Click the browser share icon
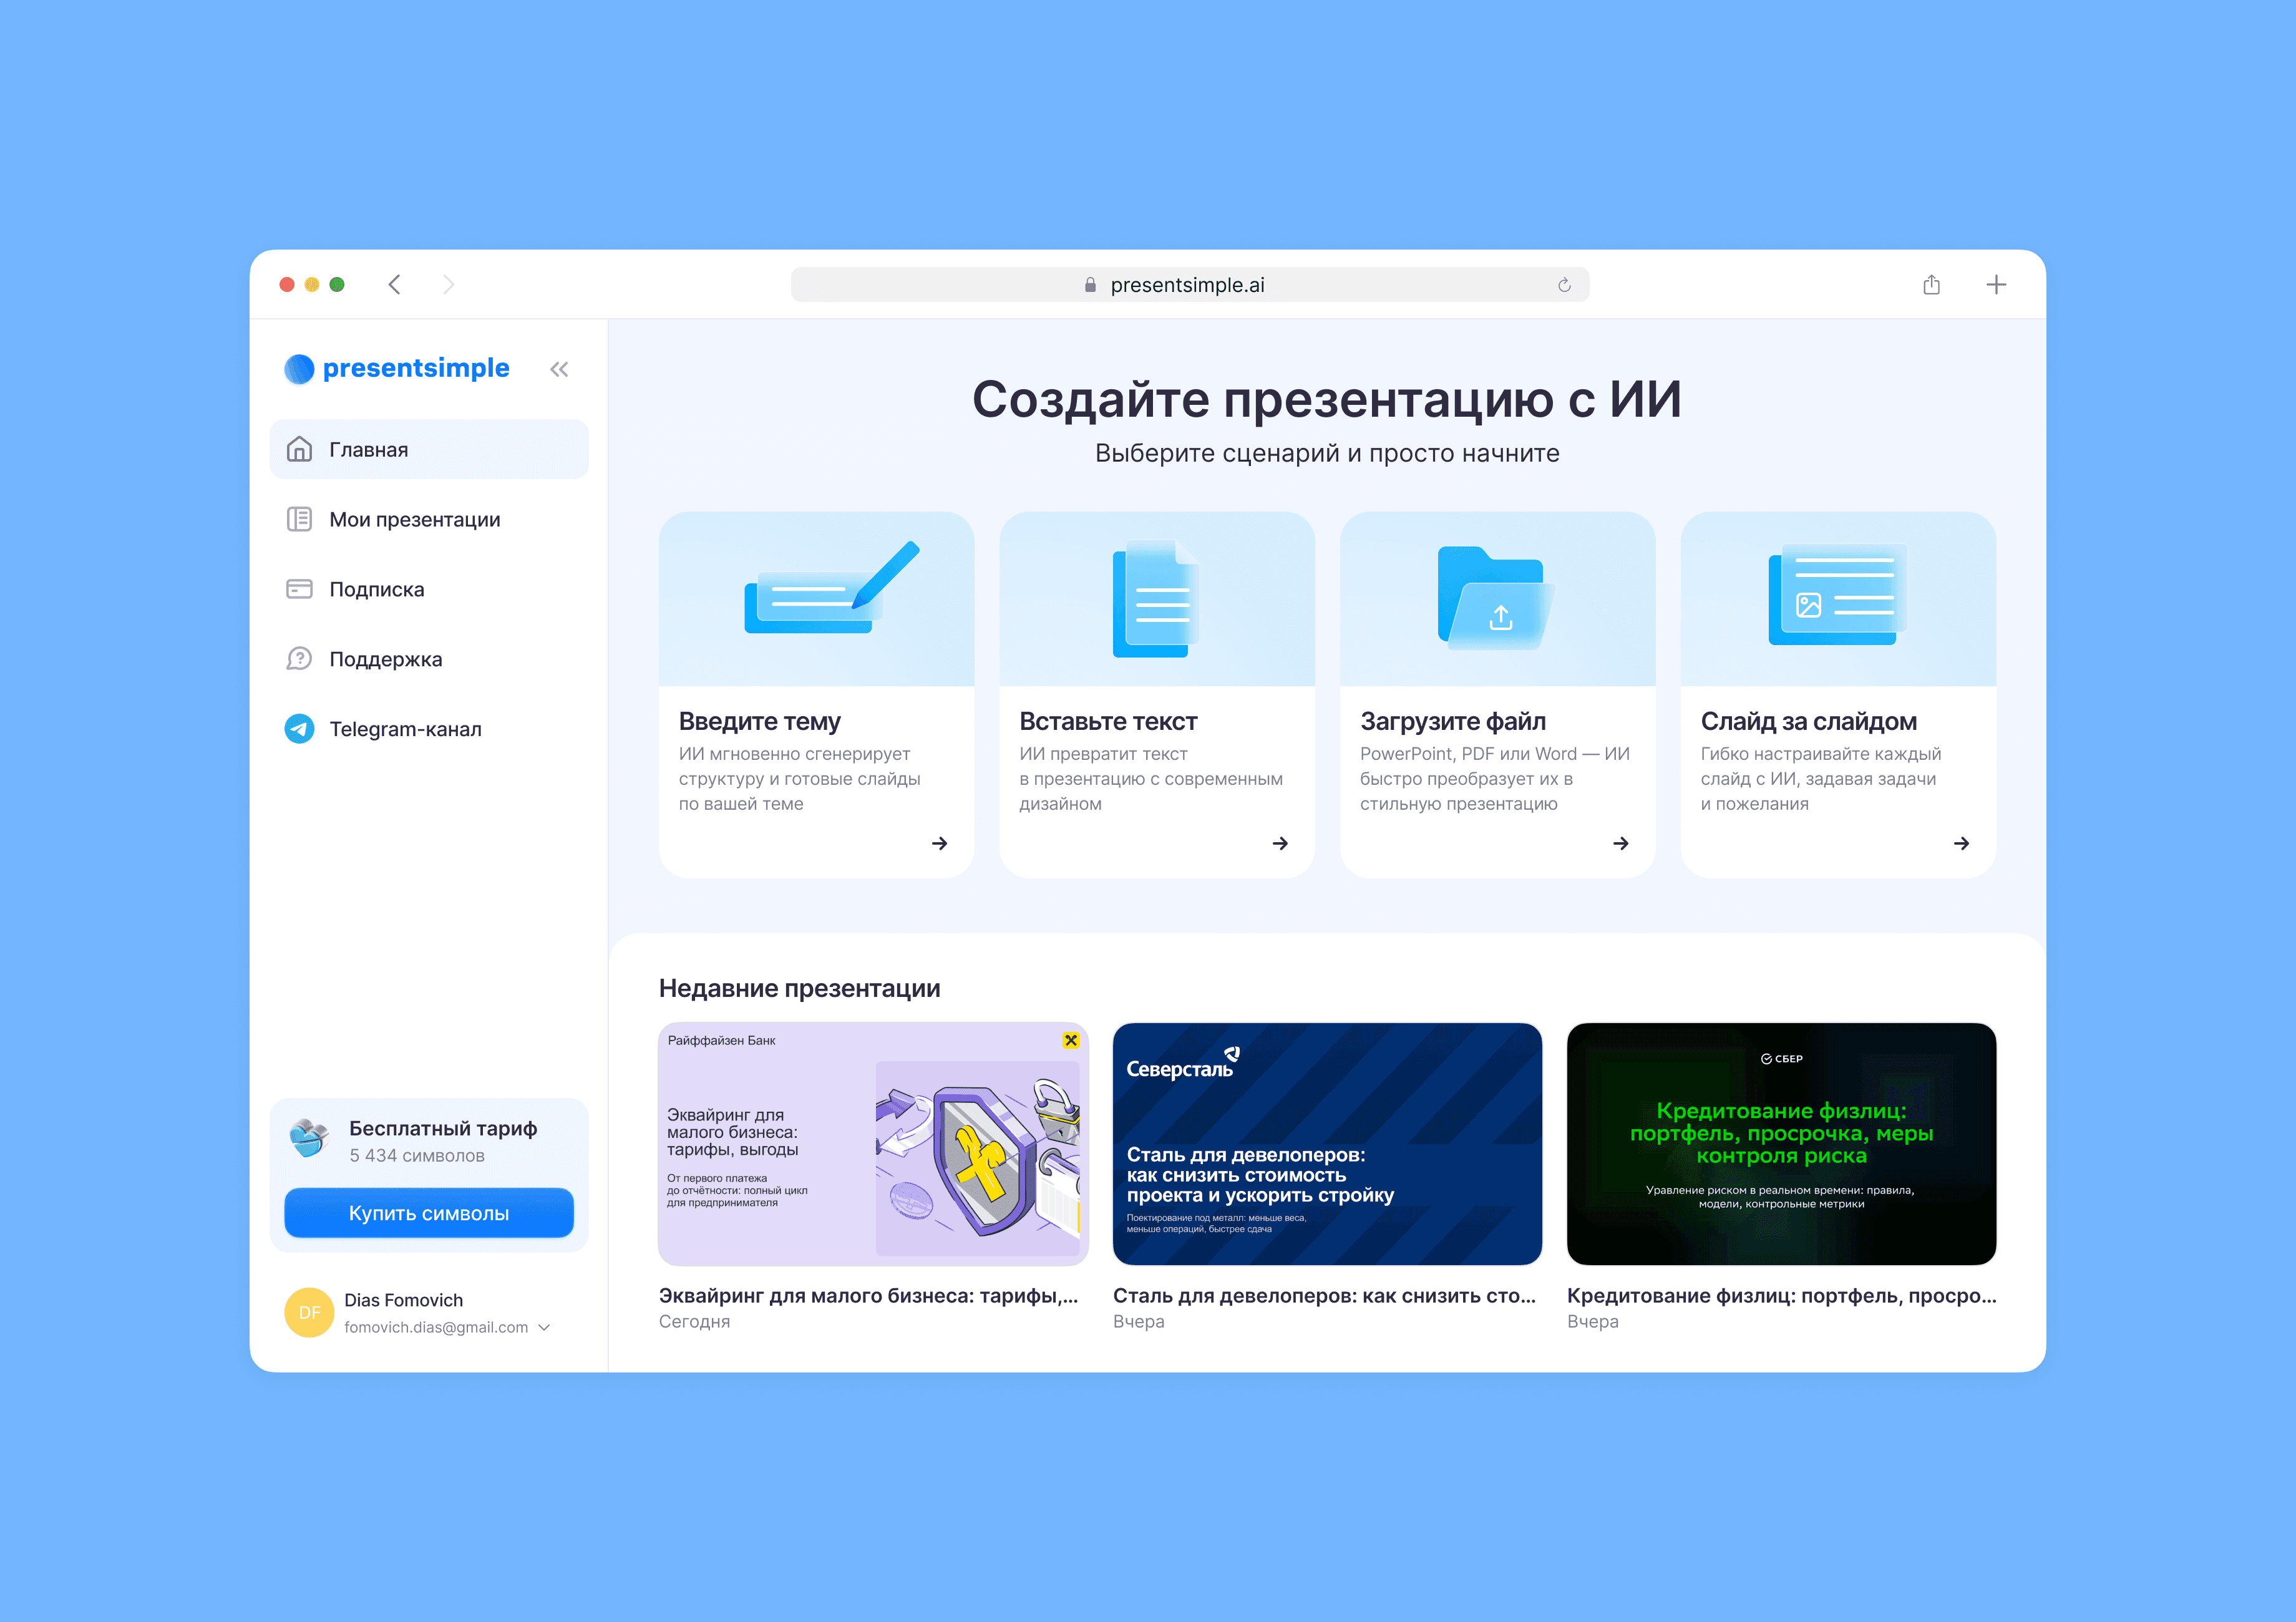 tap(1931, 285)
